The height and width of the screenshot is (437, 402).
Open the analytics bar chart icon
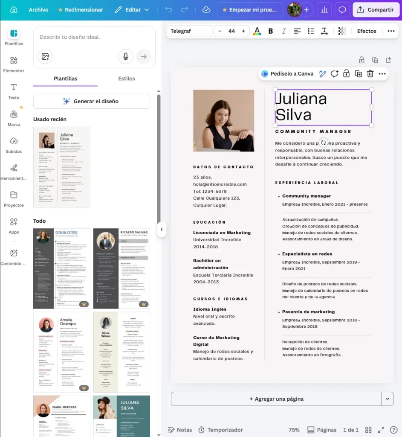coord(324,10)
